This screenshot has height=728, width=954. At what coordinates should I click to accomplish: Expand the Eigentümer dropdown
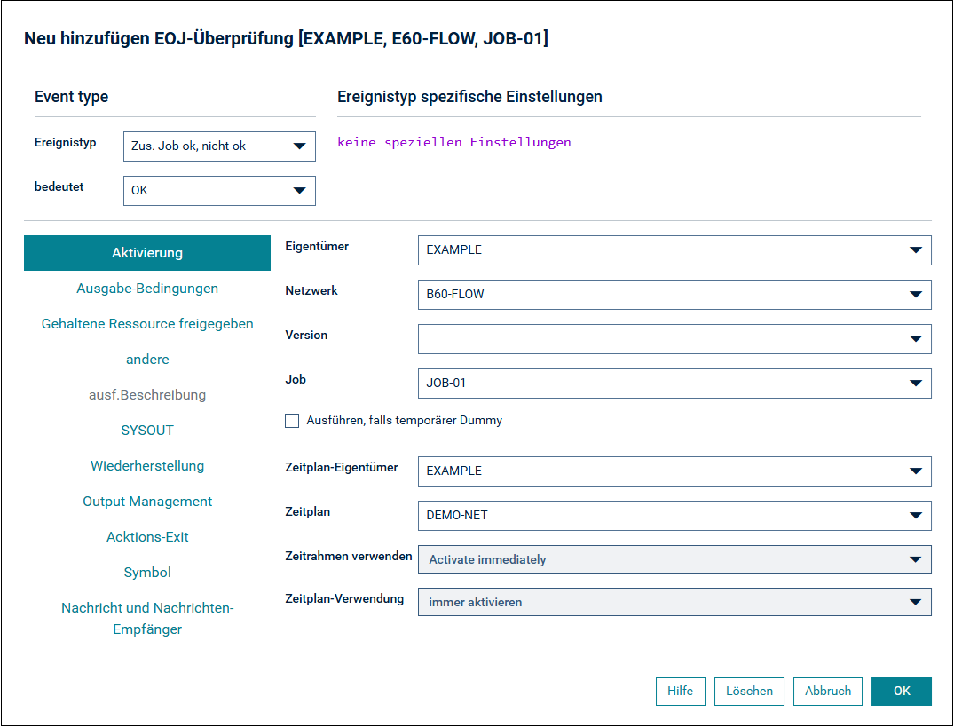[674, 250]
